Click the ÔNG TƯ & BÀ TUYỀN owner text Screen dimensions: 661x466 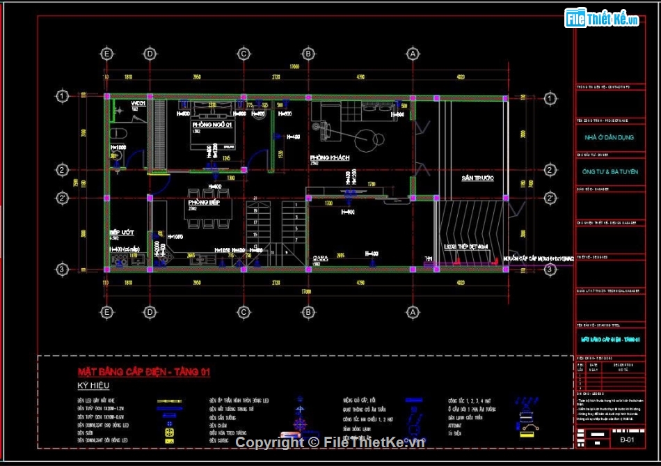(x=608, y=171)
